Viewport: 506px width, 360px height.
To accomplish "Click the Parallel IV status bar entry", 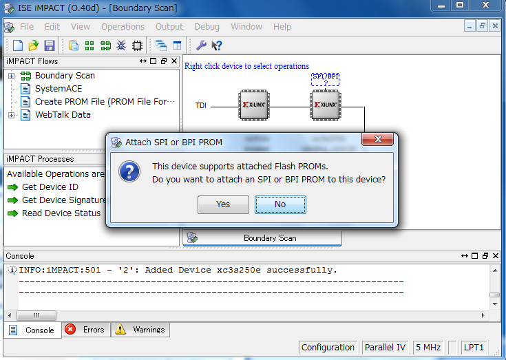I will (x=386, y=348).
